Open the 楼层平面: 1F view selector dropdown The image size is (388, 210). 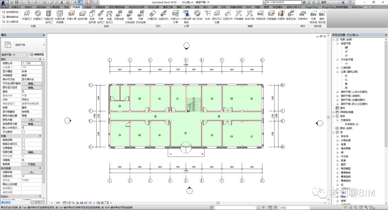(15, 55)
